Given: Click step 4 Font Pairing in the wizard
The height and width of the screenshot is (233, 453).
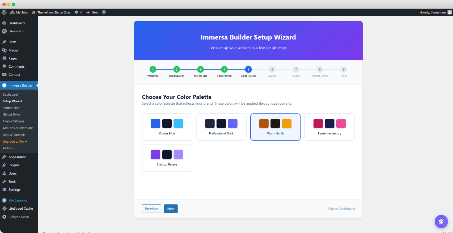Looking at the screenshot, I should click(224, 69).
